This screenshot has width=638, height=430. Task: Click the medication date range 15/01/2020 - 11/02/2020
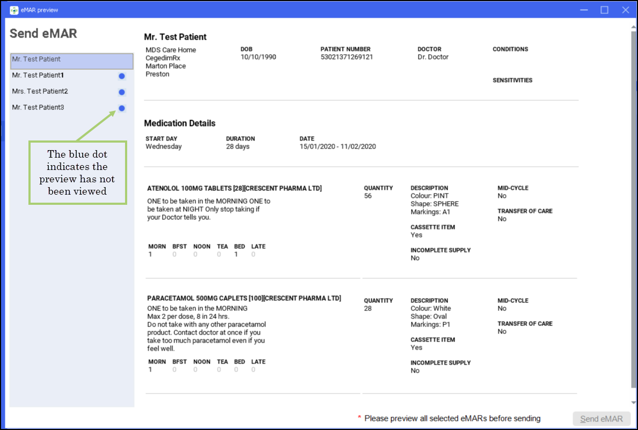click(x=338, y=146)
